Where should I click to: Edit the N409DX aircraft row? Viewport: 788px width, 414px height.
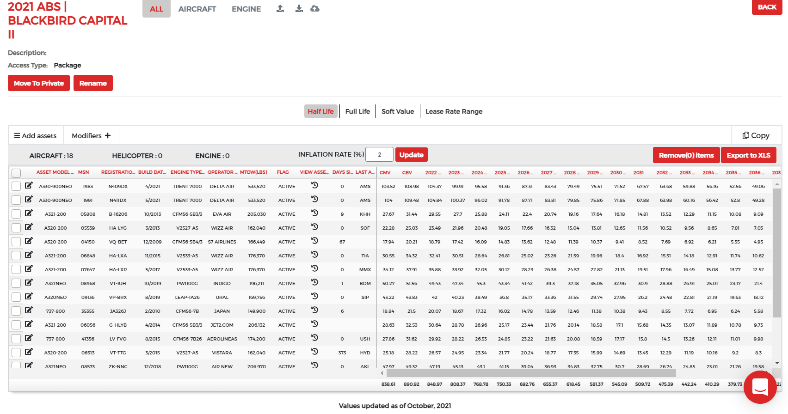tap(29, 186)
